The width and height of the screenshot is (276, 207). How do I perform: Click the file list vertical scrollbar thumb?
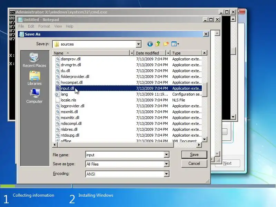pos(204,89)
